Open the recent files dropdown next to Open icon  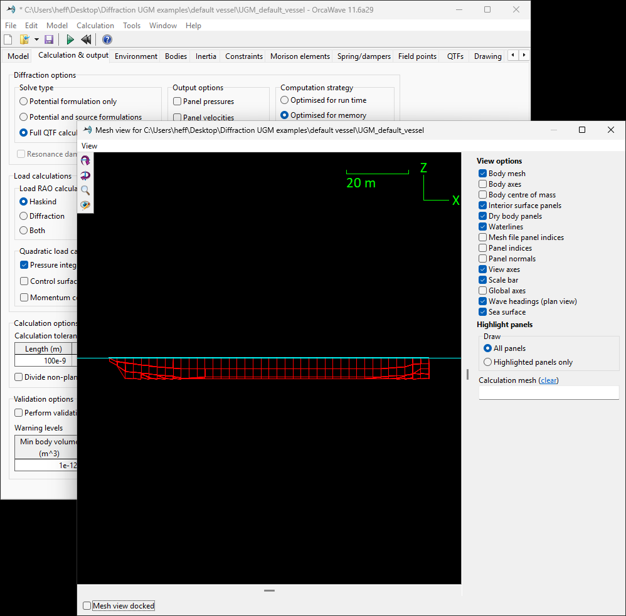coord(36,39)
